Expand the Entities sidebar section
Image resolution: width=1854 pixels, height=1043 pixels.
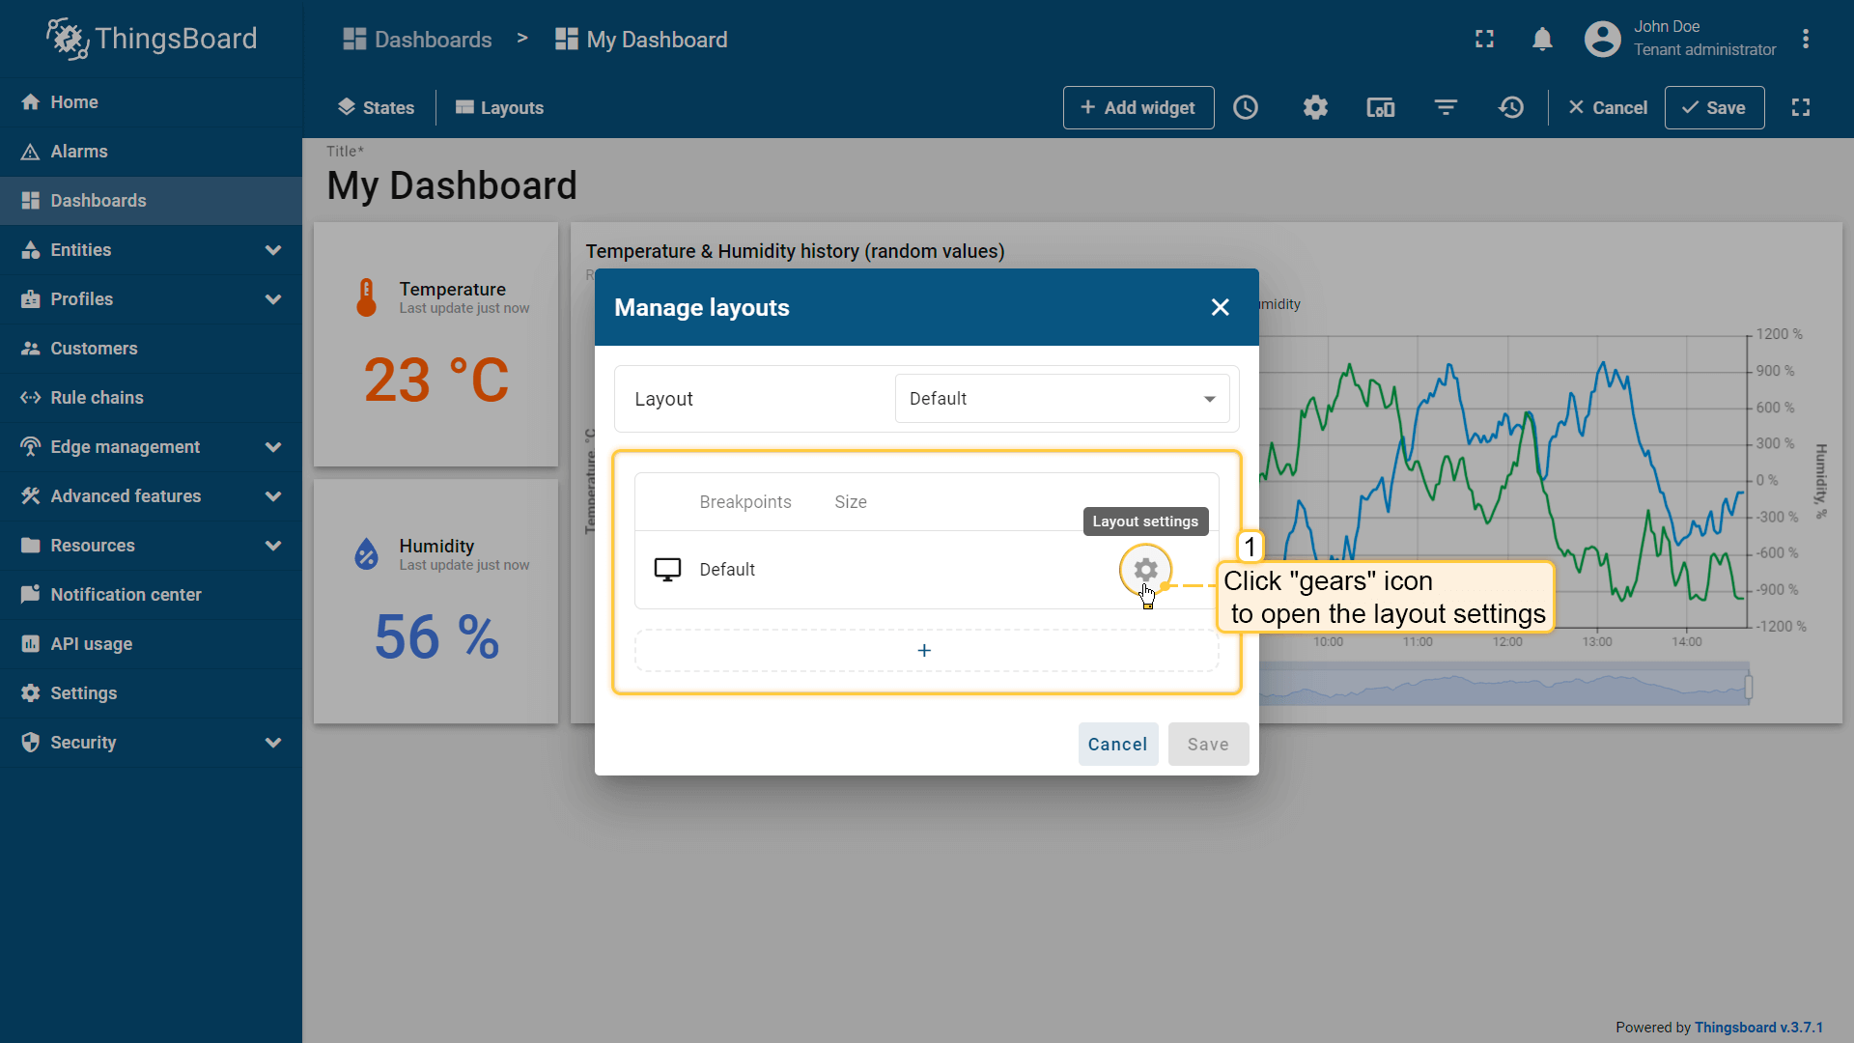(x=273, y=250)
